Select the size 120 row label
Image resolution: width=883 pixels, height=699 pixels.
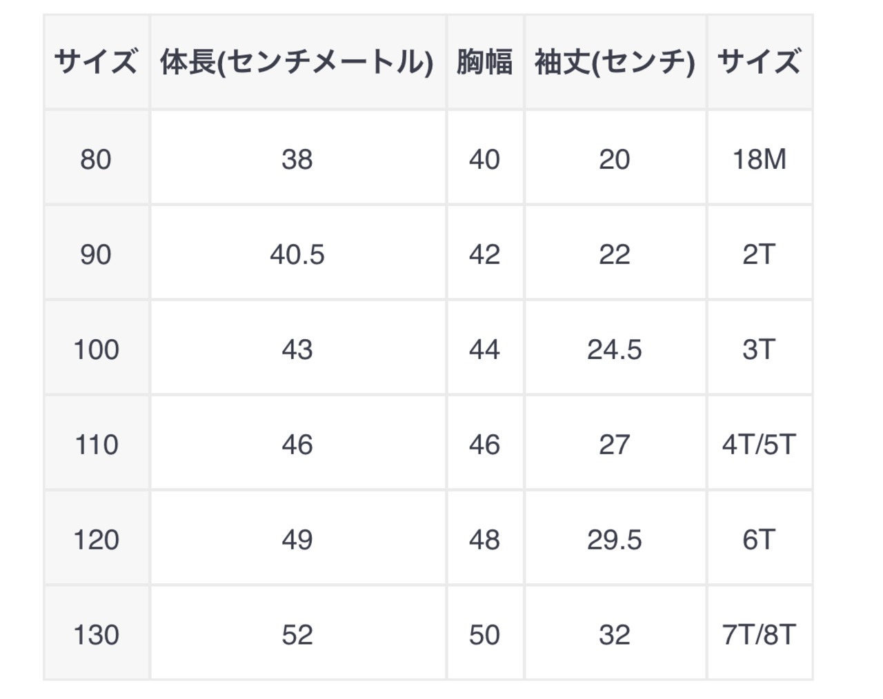[96, 540]
